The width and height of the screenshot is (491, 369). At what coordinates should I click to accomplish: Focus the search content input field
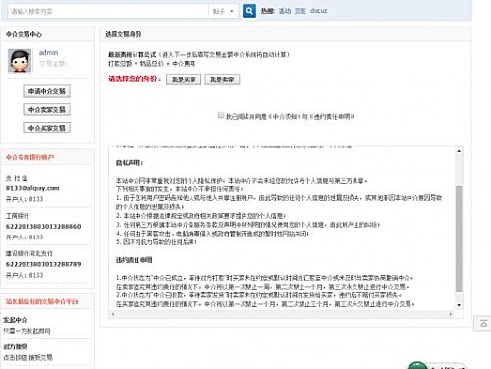point(108,11)
